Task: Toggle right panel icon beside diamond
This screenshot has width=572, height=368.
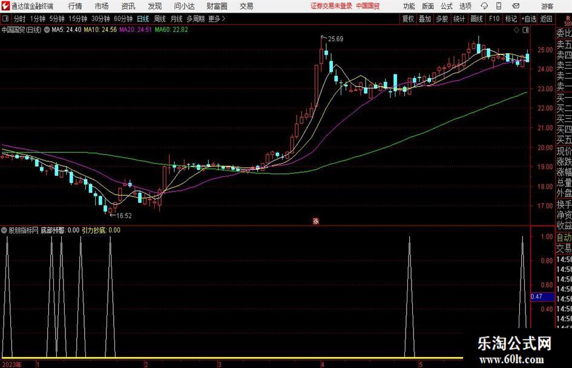Action: [525, 30]
